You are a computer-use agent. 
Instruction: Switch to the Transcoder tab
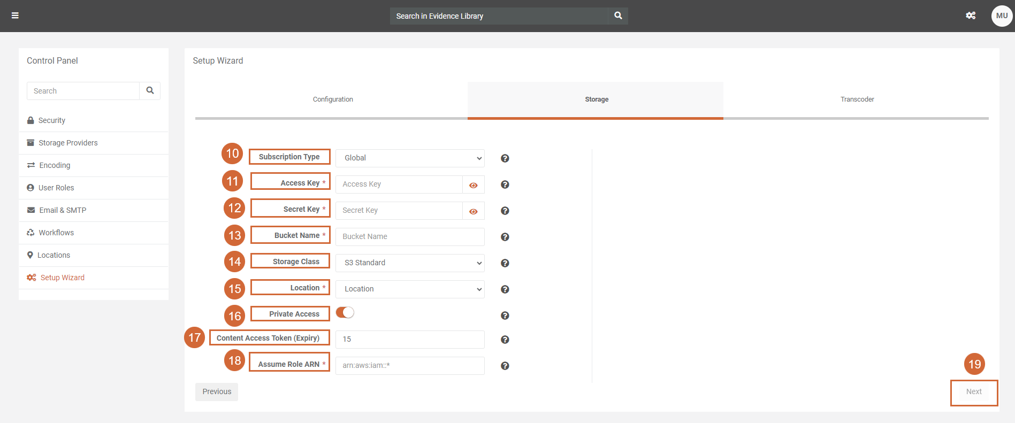pyautogui.click(x=857, y=99)
